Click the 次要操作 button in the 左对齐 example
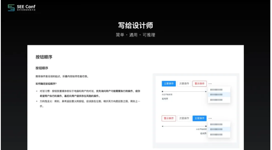Screen dimensions: 272x150 184,84
